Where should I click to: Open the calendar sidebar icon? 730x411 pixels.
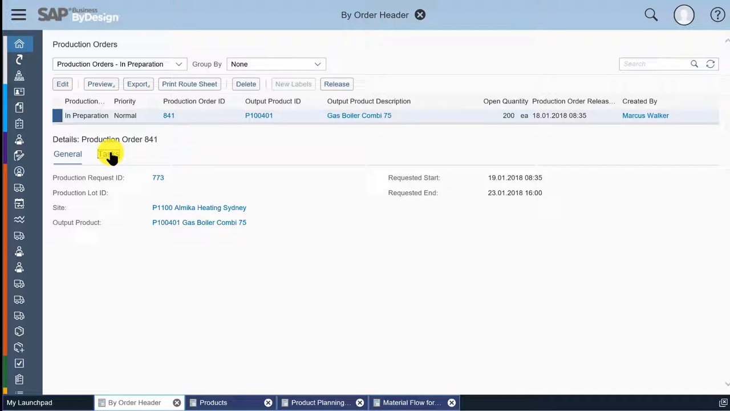pyautogui.click(x=19, y=203)
